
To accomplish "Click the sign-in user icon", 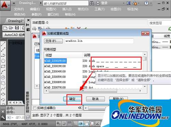I will tap(98, 3).
